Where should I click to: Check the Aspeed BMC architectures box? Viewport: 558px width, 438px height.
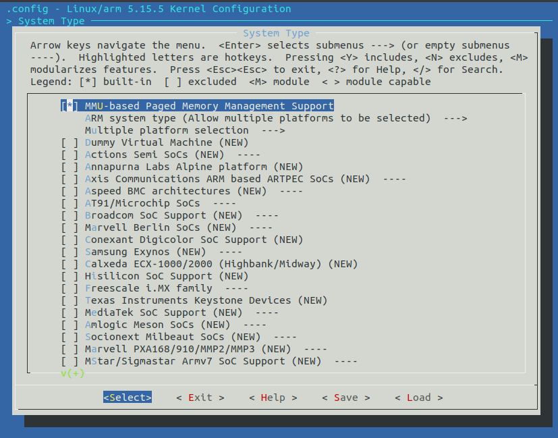click(x=69, y=191)
